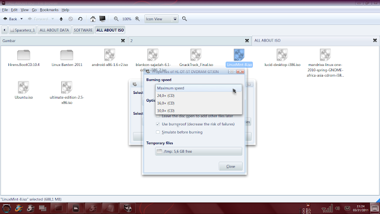380x214 pixels.
Task: Zoom in on the icon view
Action: [x=137, y=19]
